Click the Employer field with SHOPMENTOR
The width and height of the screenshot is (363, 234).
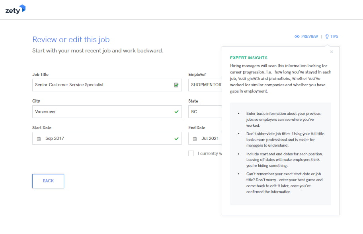[x=205, y=85]
